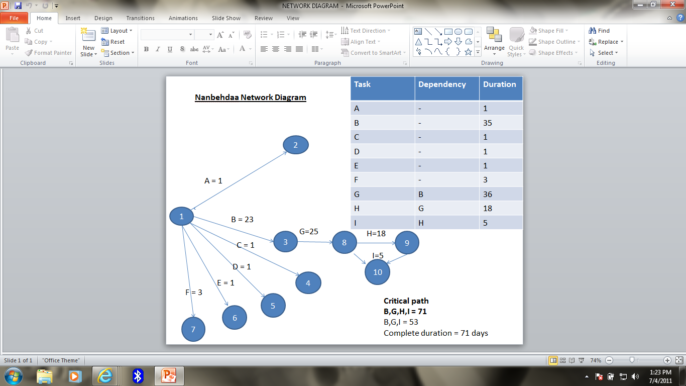Switch to Reading View
This screenshot has width=686, height=386.
click(x=571, y=360)
